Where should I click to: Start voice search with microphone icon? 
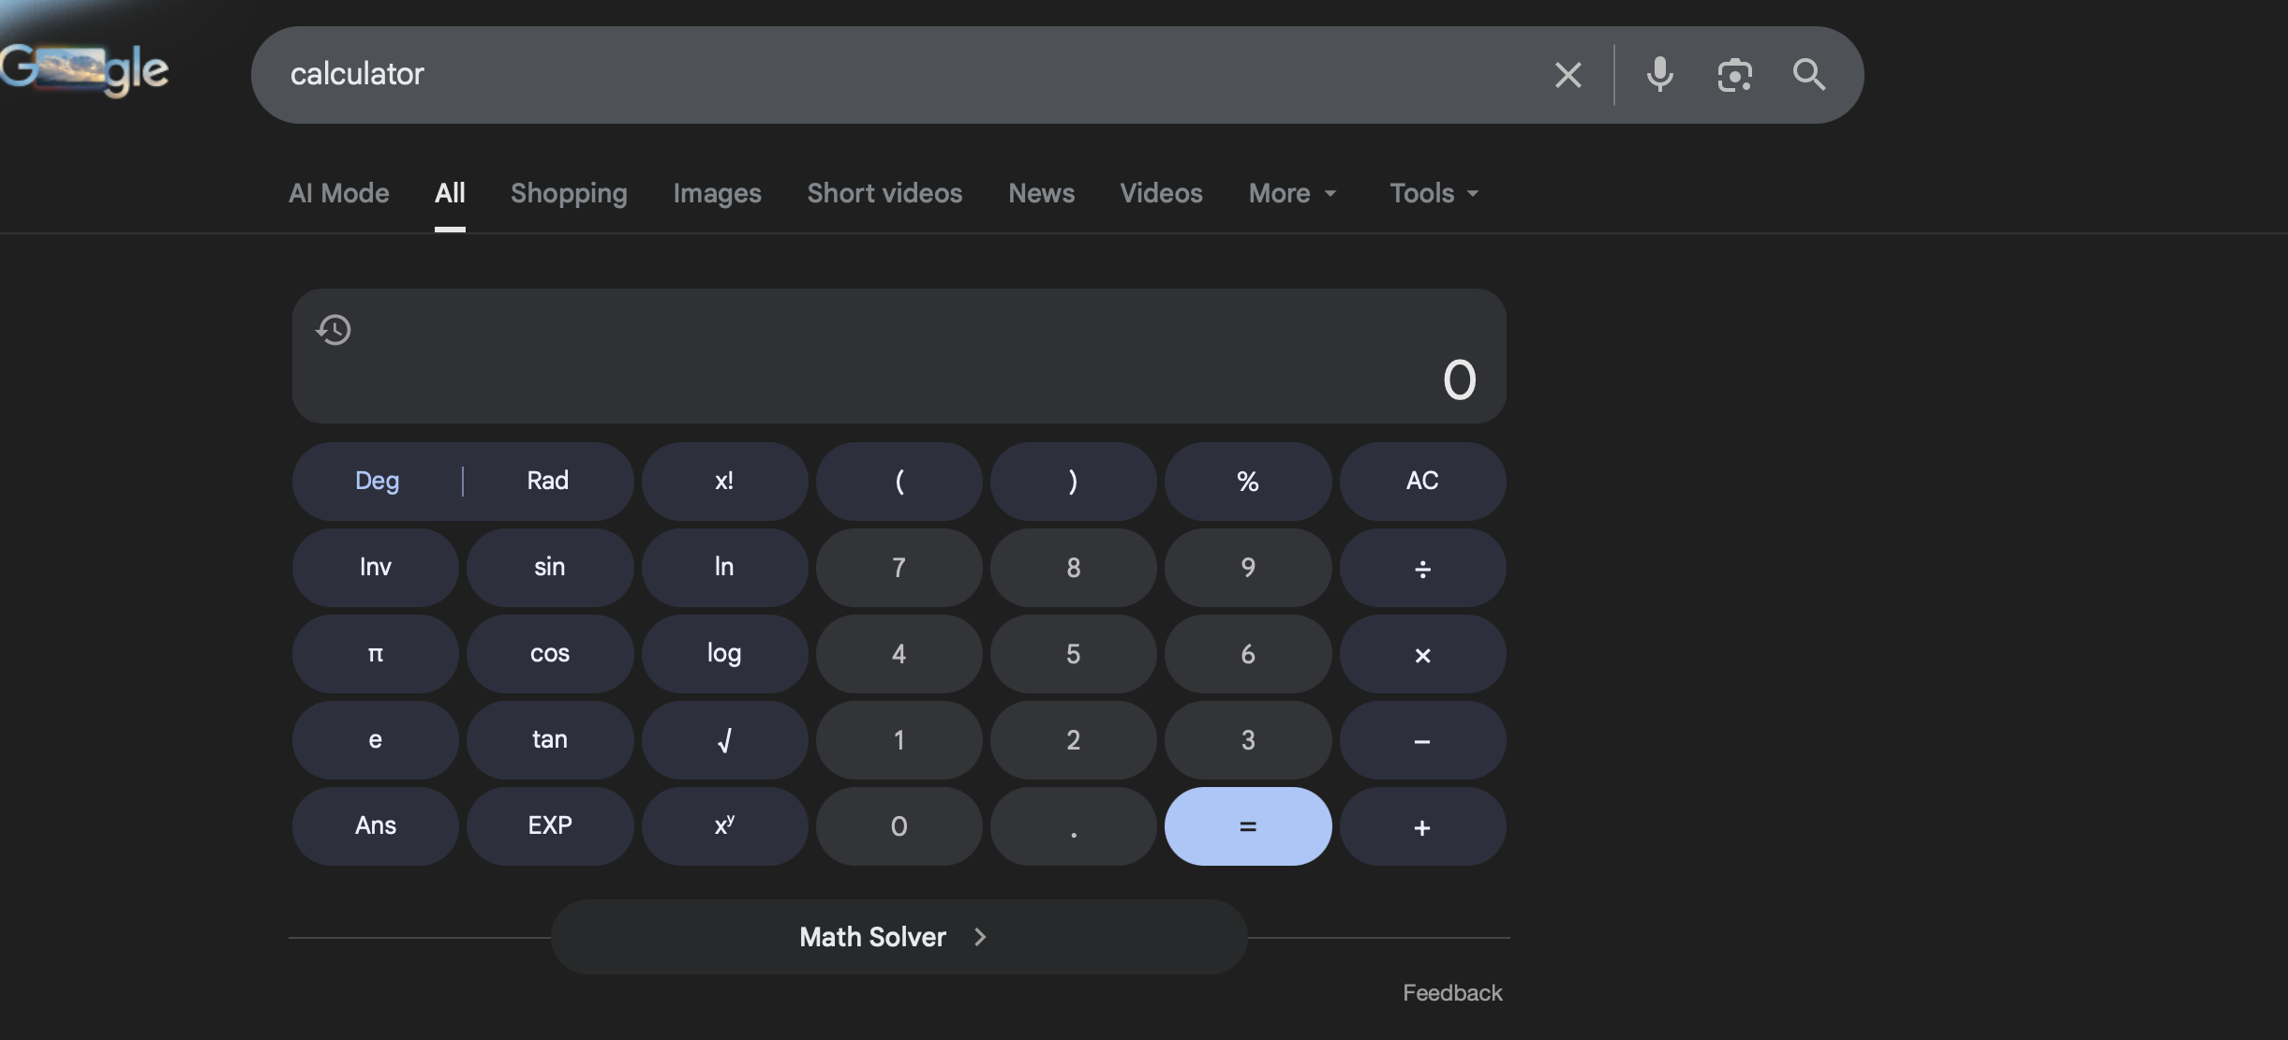click(1659, 74)
